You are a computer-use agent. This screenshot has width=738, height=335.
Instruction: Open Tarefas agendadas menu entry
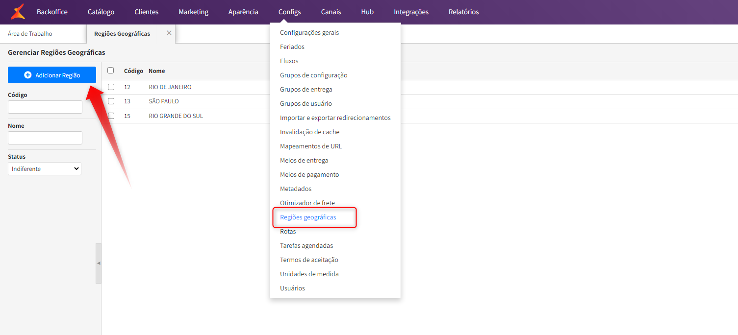point(306,245)
